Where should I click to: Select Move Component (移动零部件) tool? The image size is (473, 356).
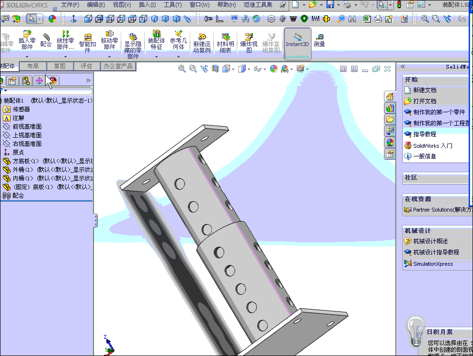coord(109,40)
